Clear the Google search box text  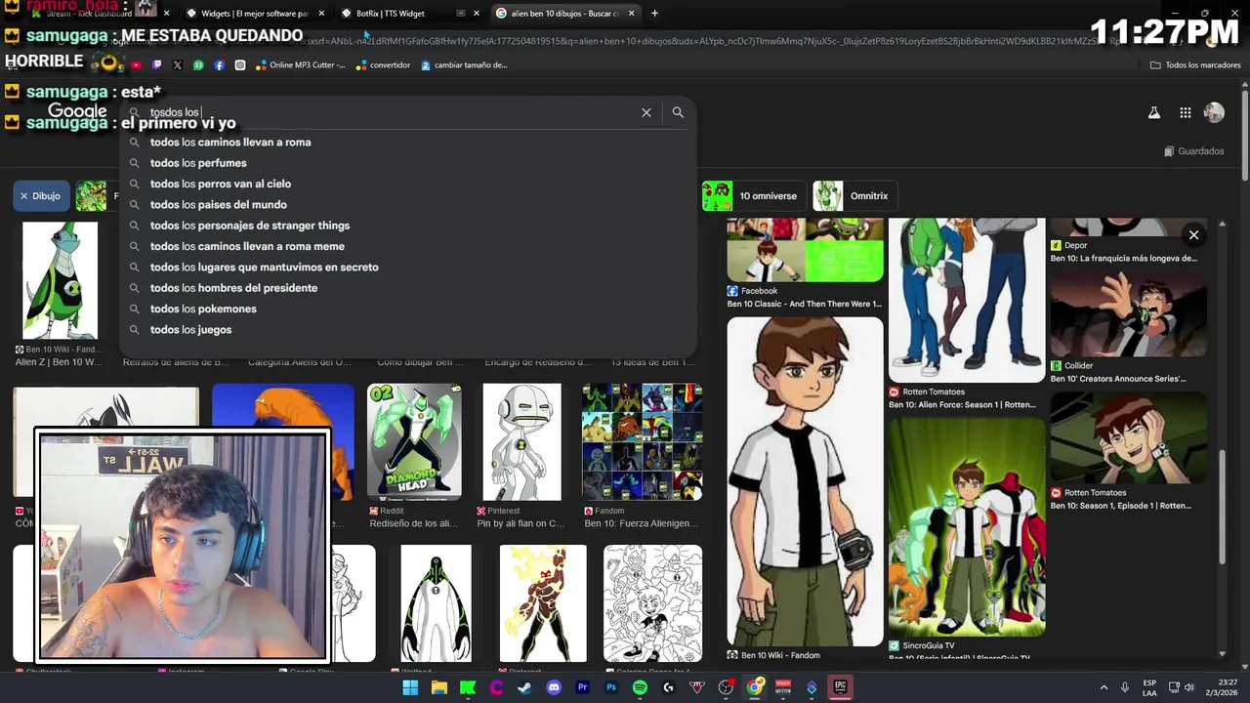click(x=646, y=112)
